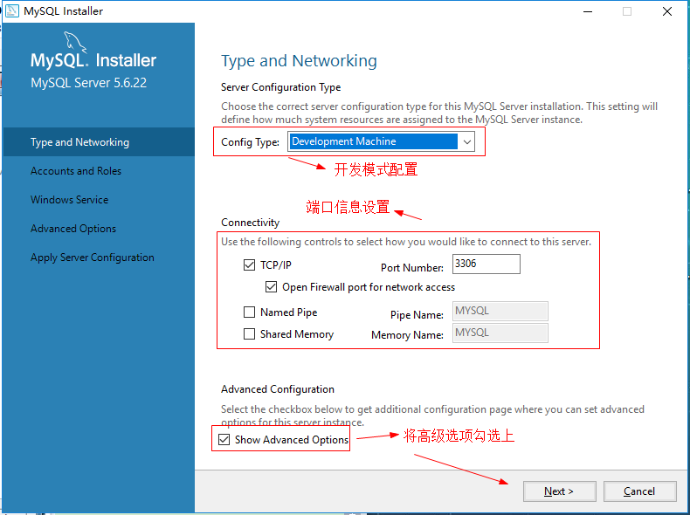690x515 pixels.
Task: Click the Memory Name text field
Action: pyautogui.click(x=500, y=333)
